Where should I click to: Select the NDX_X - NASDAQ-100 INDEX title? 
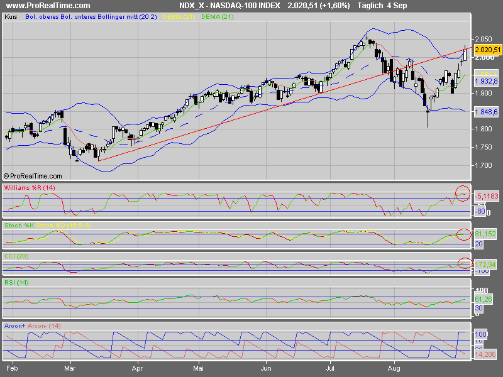[x=229, y=6]
